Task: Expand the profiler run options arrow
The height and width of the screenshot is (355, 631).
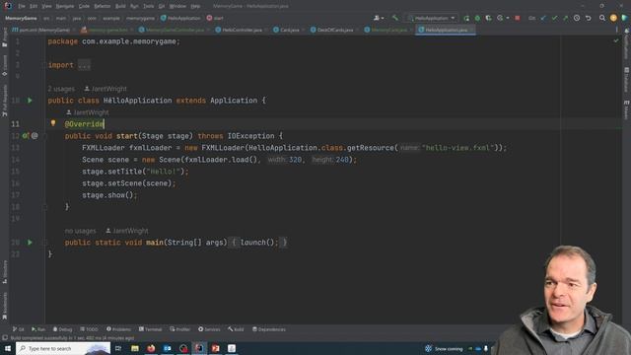Action: [x=508, y=18]
